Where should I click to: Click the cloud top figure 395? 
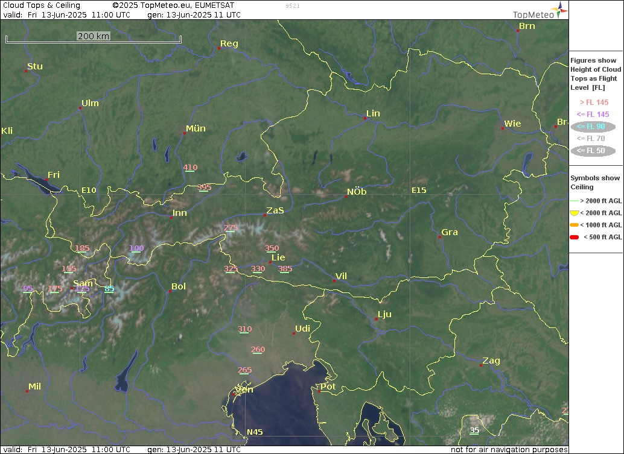pos(204,188)
